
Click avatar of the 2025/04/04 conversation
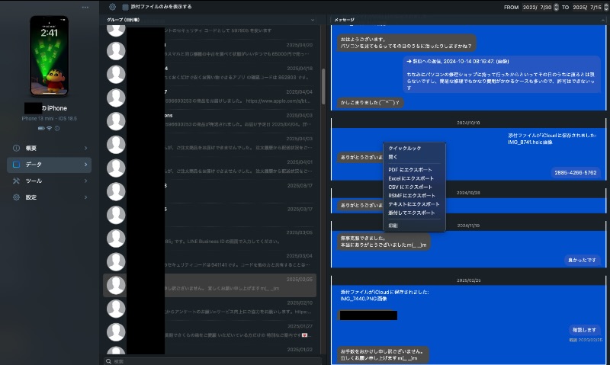[116, 98]
